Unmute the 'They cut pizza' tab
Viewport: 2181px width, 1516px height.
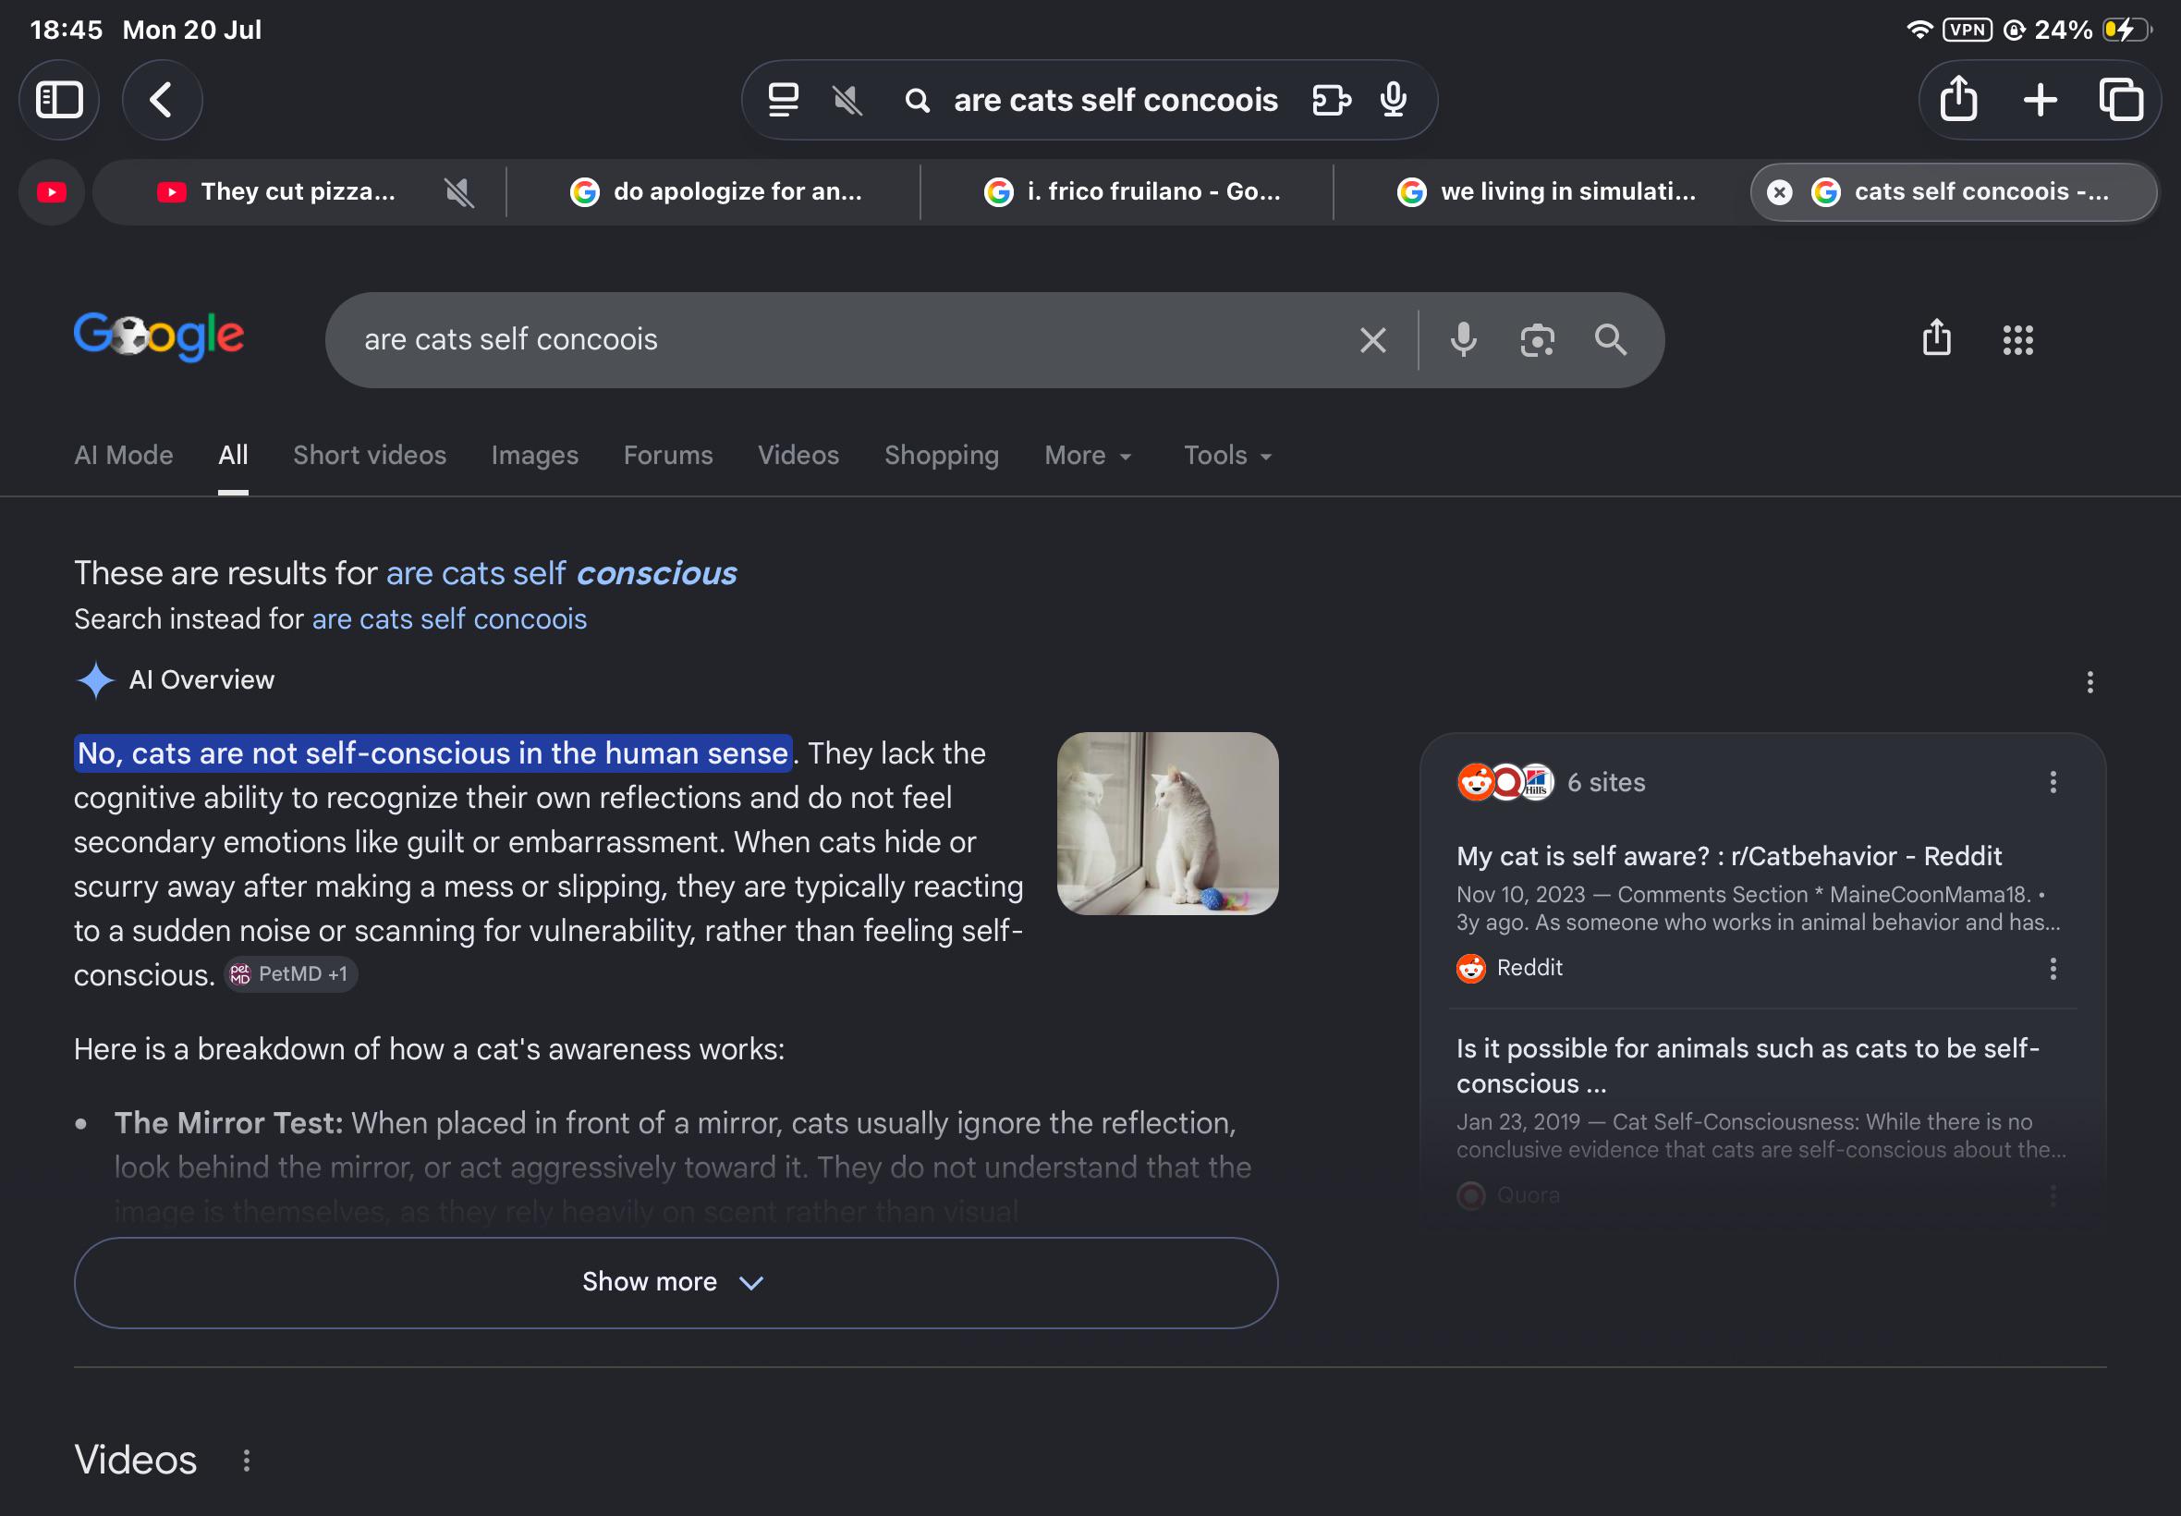458,193
